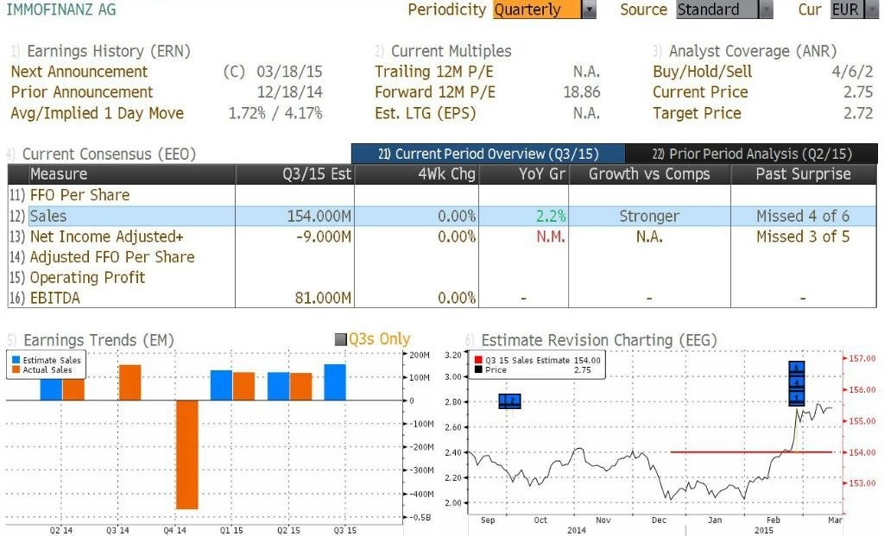The height and width of the screenshot is (536, 884).
Task: Select the Operating Profit row
Action: pos(442,277)
